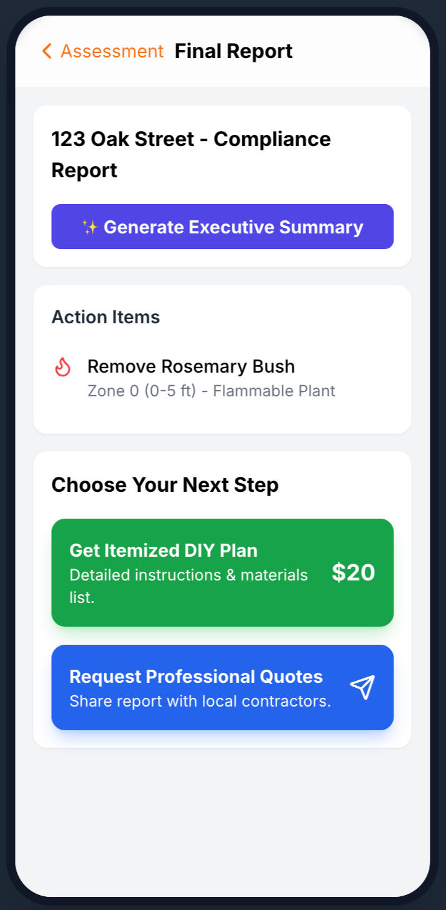This screenshot has width=446, height=910.
Task: Click the Final Report page title
Action: point(234,51)
